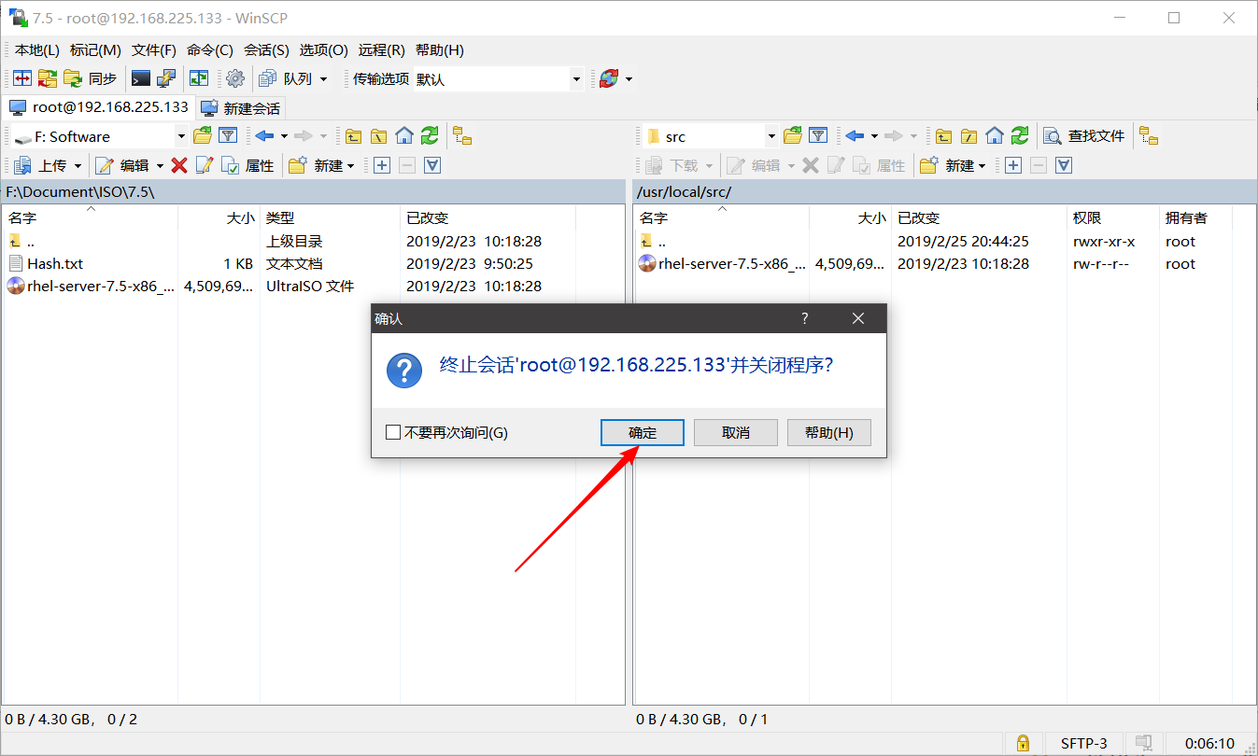1258x756 pixels.
Task: Open local 属性 properties
Action: coord(247,165)
